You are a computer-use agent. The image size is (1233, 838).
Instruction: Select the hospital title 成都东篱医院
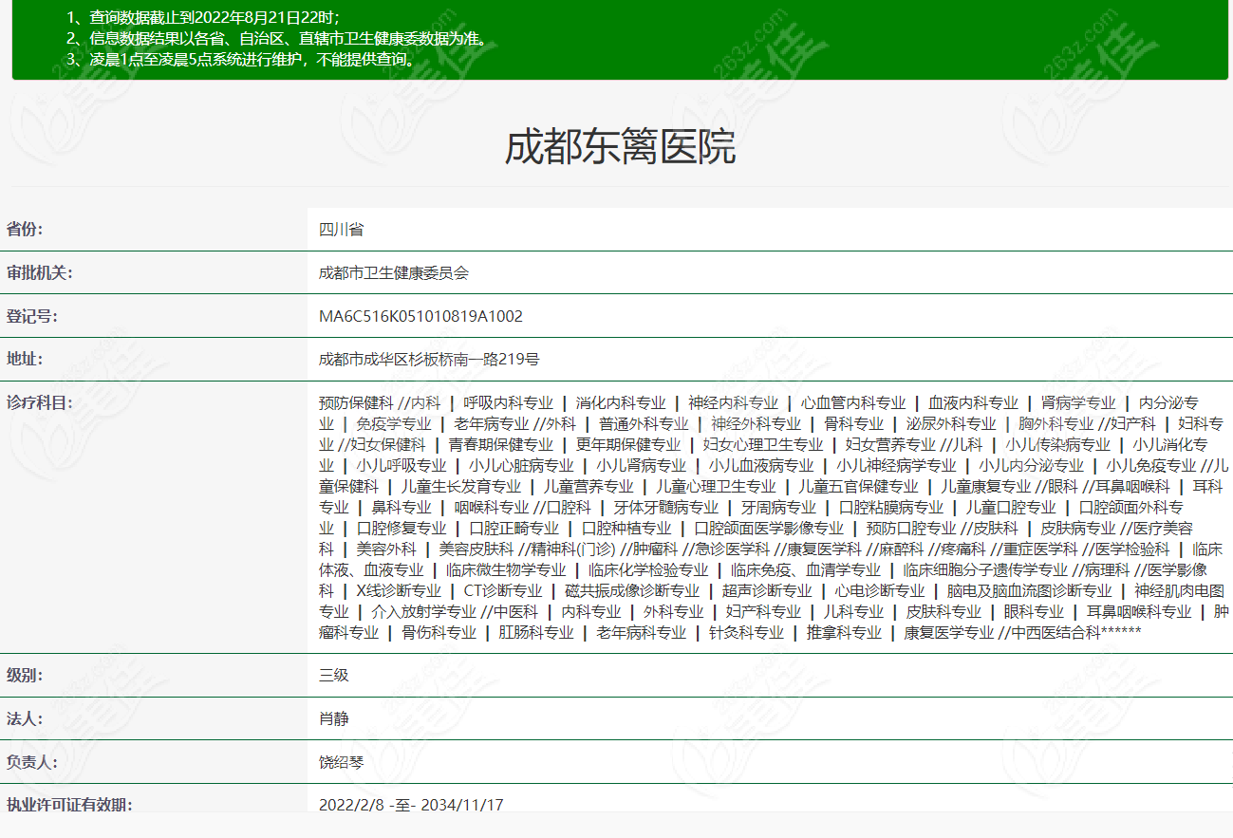pyautogui.click(x=620, y=147)
